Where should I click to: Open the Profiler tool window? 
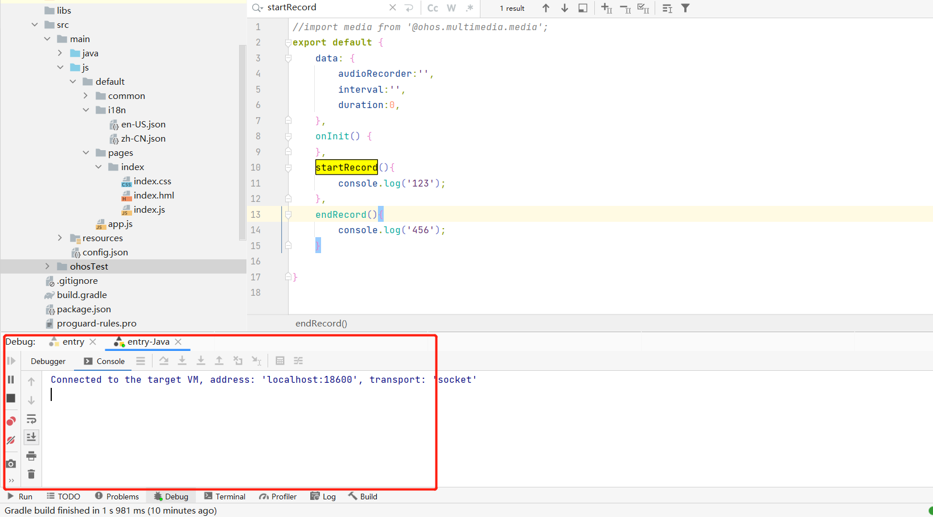[x=278, y=497]
